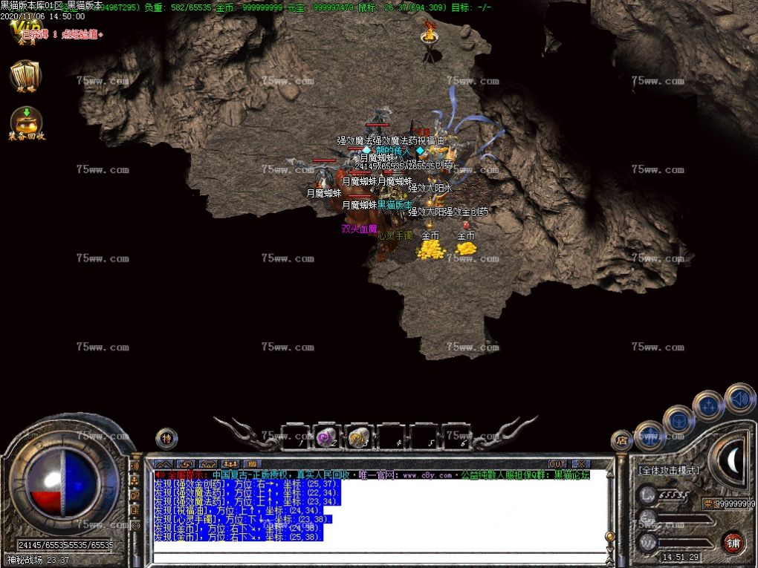758x568 pixels.
Task: Select empty quick slot 4
Action: [390, 437]
